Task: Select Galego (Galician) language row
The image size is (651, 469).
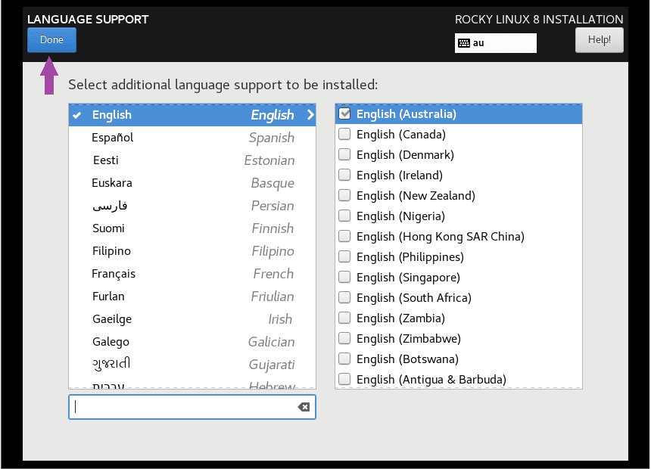Action: (x=192, y=342)
